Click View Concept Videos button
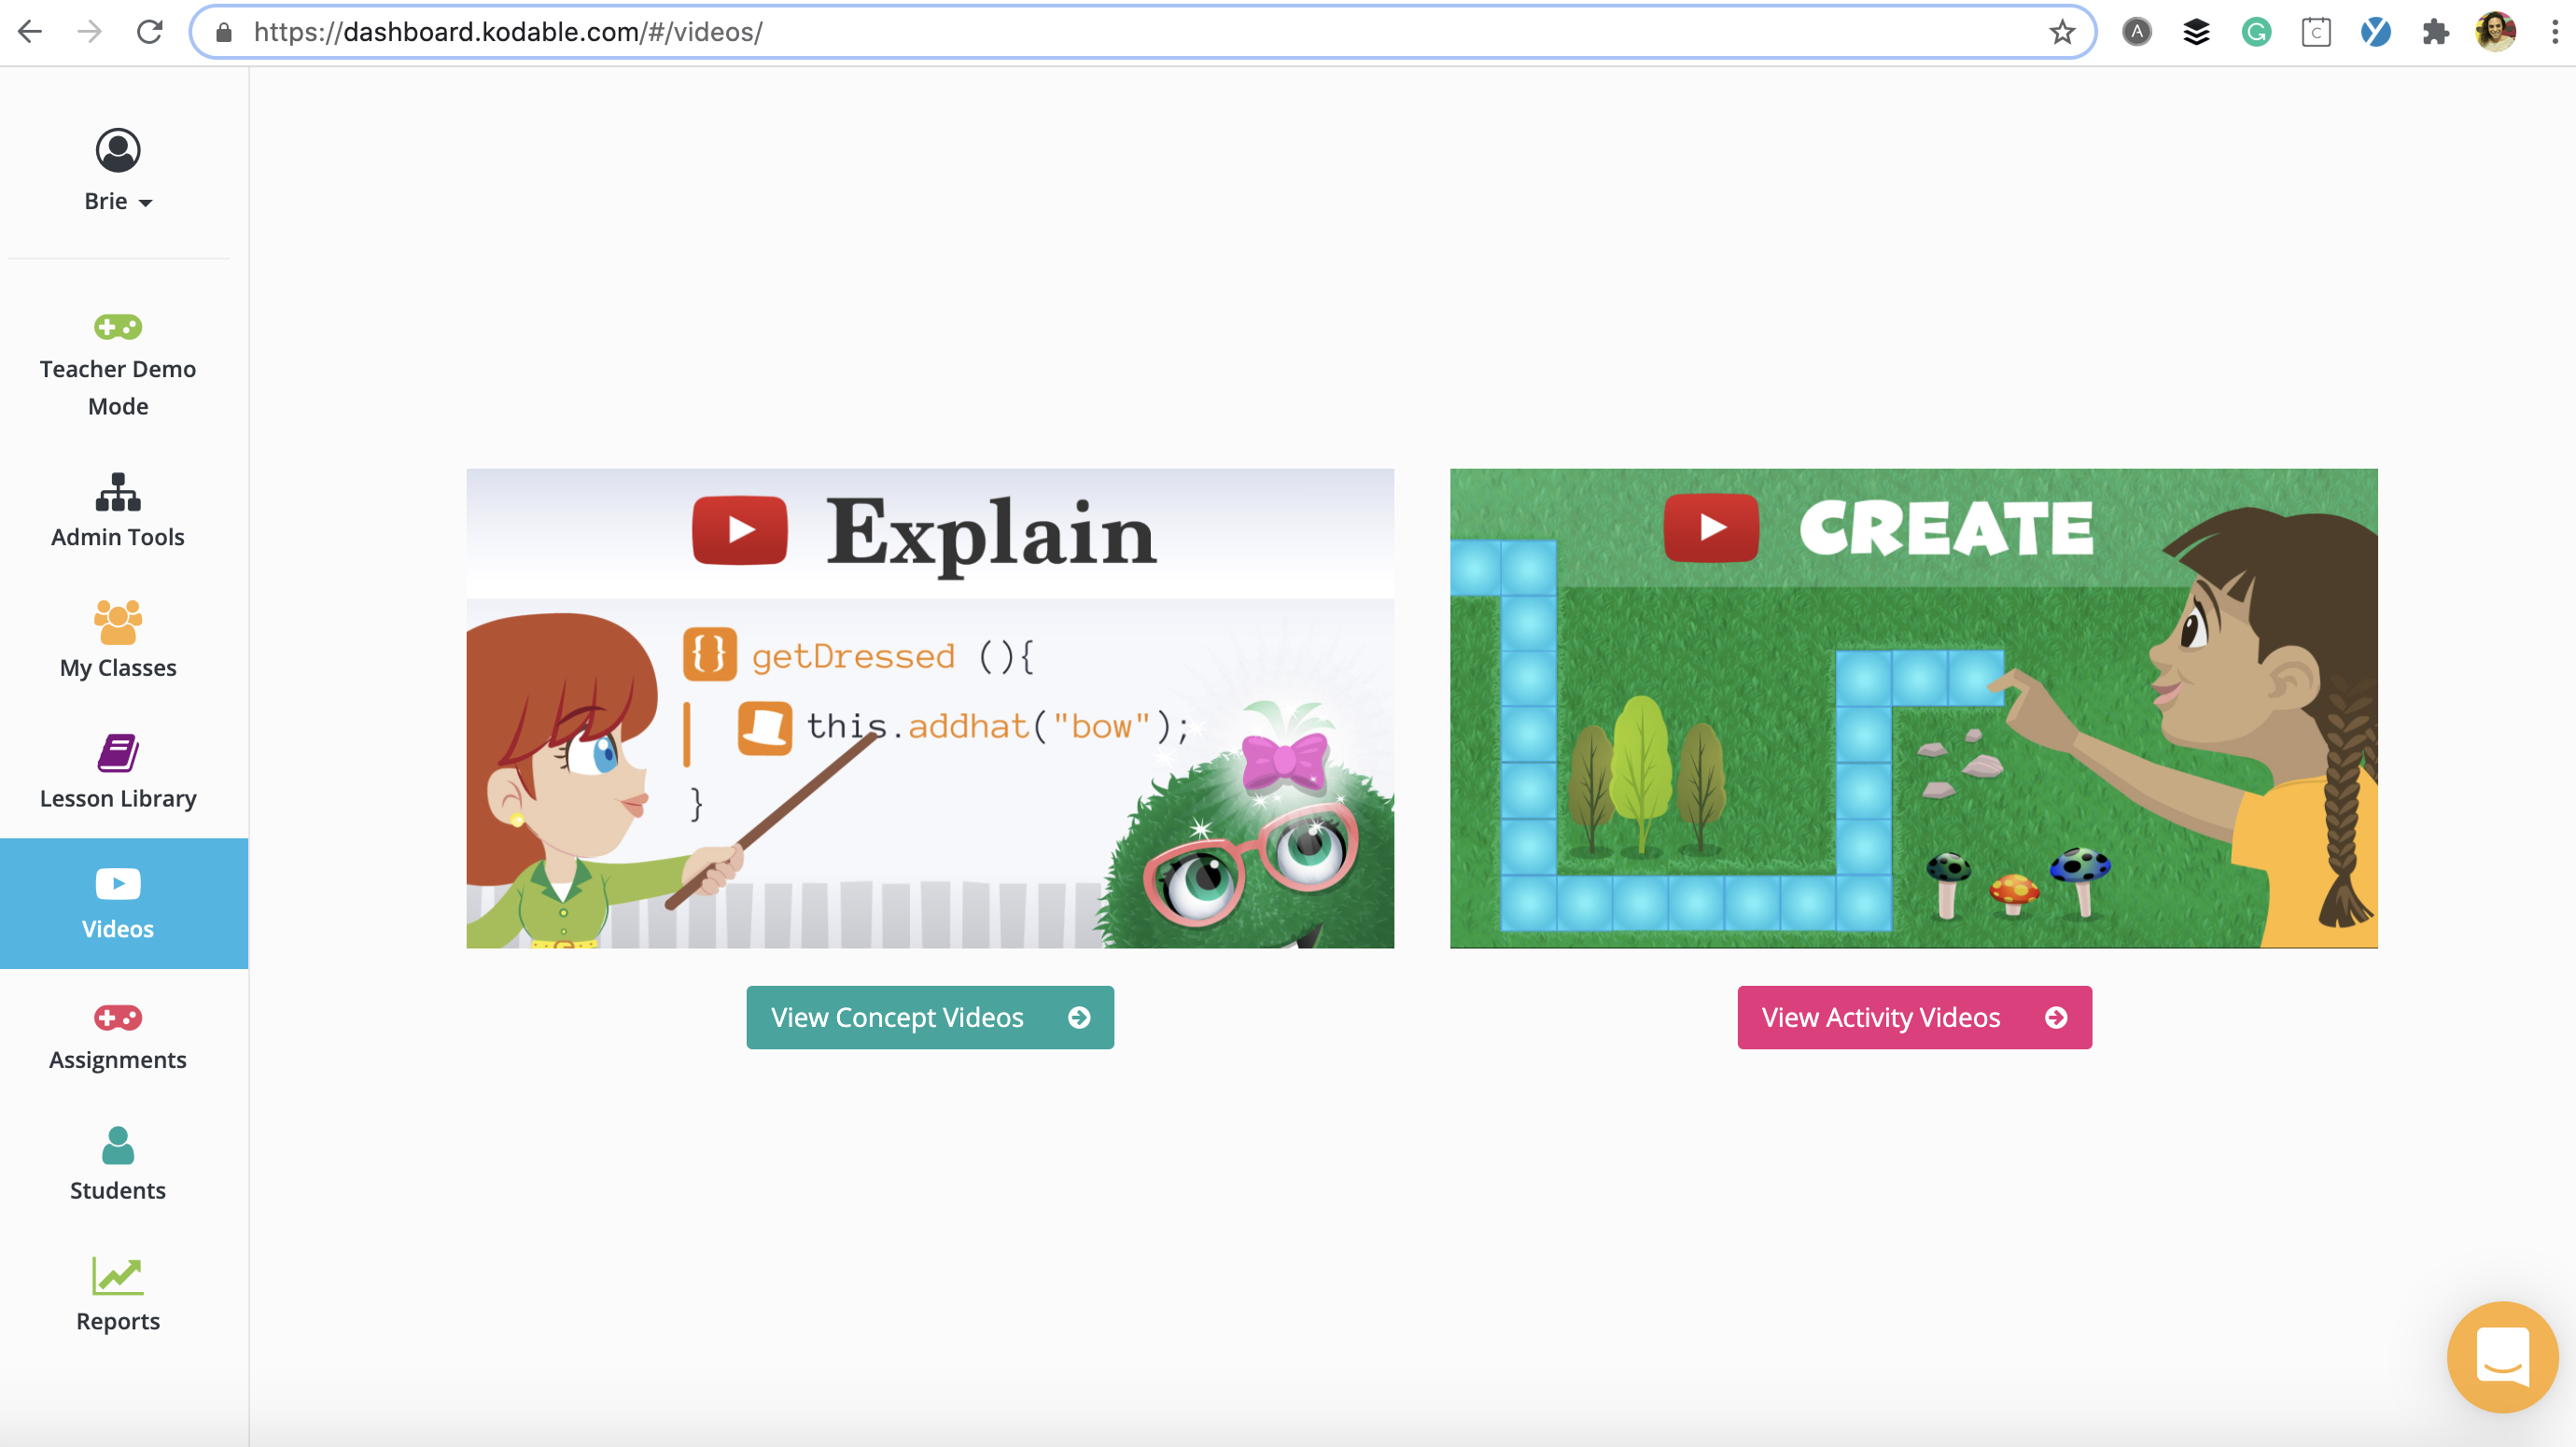Screen dimensions: 2576x1447 point(929,1017)
